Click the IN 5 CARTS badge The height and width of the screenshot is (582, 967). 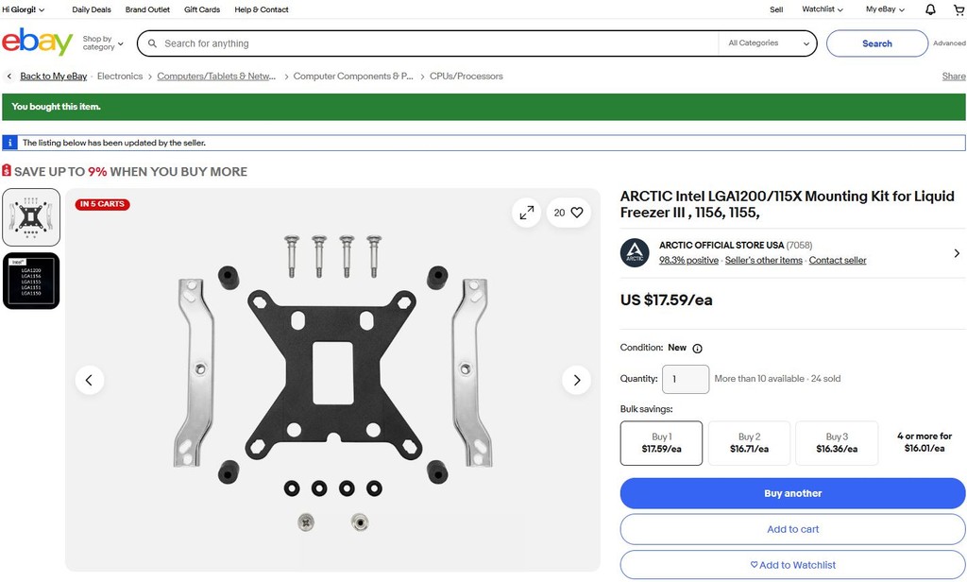point(102,204)
